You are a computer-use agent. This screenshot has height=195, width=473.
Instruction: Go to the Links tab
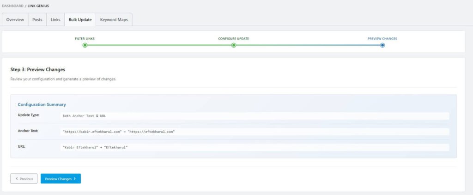55,19
